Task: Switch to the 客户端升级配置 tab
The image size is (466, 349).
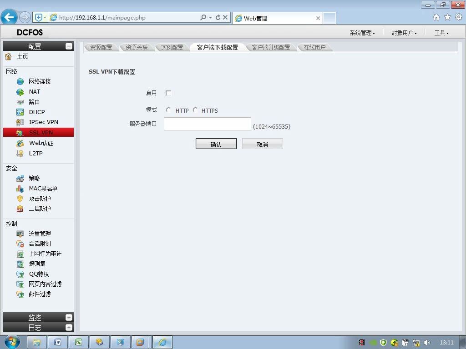Action: coord(271,47)
